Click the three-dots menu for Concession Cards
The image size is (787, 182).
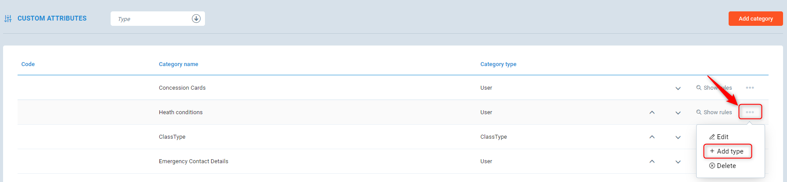(x=750, y=88)
